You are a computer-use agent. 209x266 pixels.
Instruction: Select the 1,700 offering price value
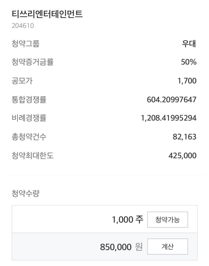pyautogui.click(x=187, y=81)
